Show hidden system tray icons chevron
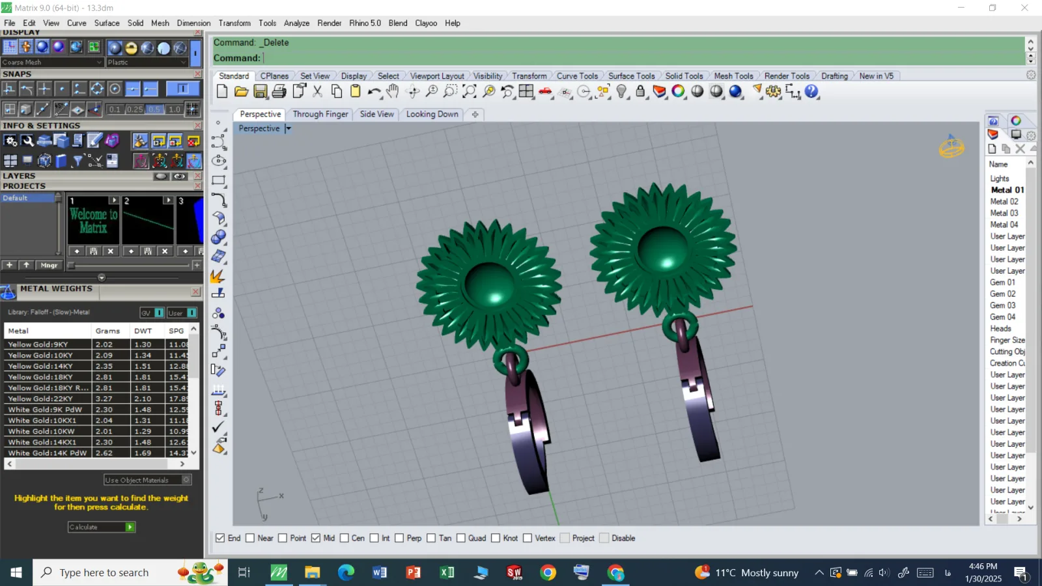The image size is (1042, 586). point(819,573)
